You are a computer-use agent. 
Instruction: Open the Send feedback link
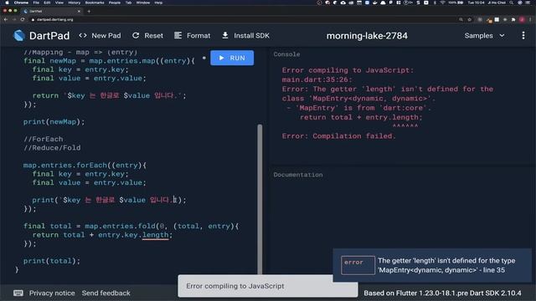tap(106, 293)
